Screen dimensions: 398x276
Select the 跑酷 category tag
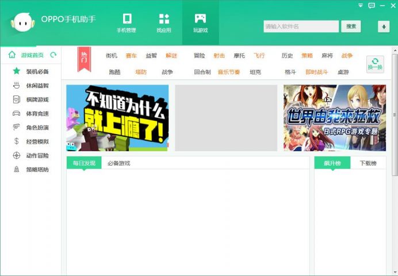pyautogui.click(x=114, y=72)
